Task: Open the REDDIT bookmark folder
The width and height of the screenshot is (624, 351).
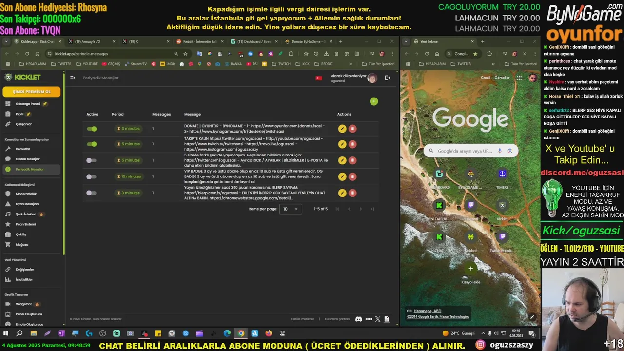Action: coord(324,64)
